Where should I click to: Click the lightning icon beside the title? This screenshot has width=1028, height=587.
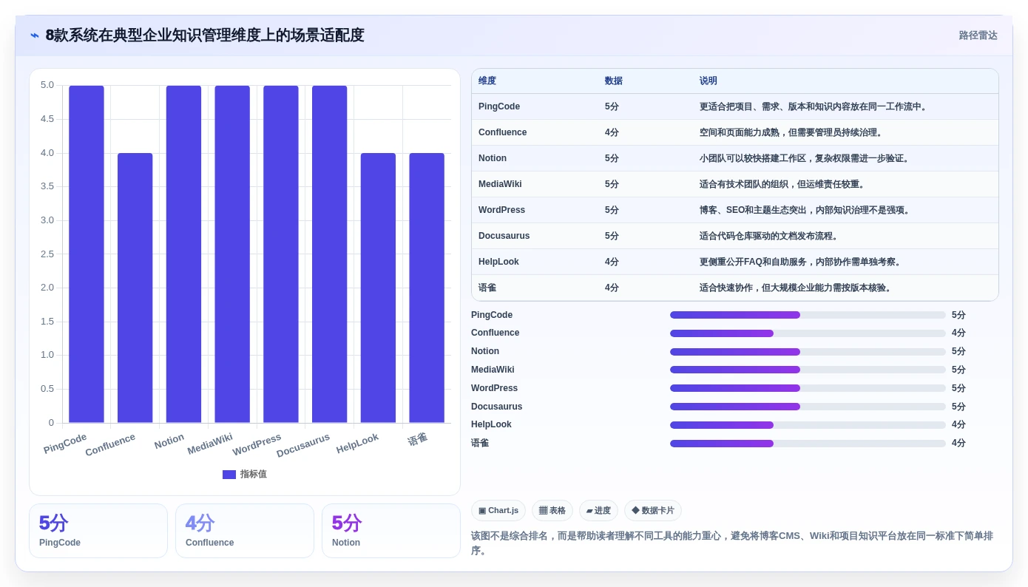[35, 35]
